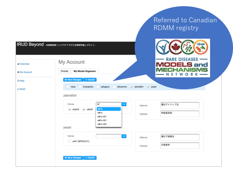
Task: Click the plus button next to zebrafish gene field
Action: point(124,104)
